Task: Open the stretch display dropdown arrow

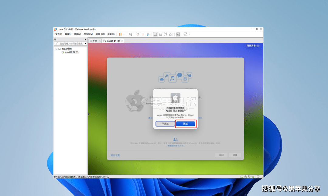Action: [189, 34]
